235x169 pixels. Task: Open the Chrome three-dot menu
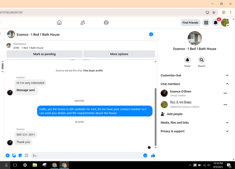tap(231, 12)
